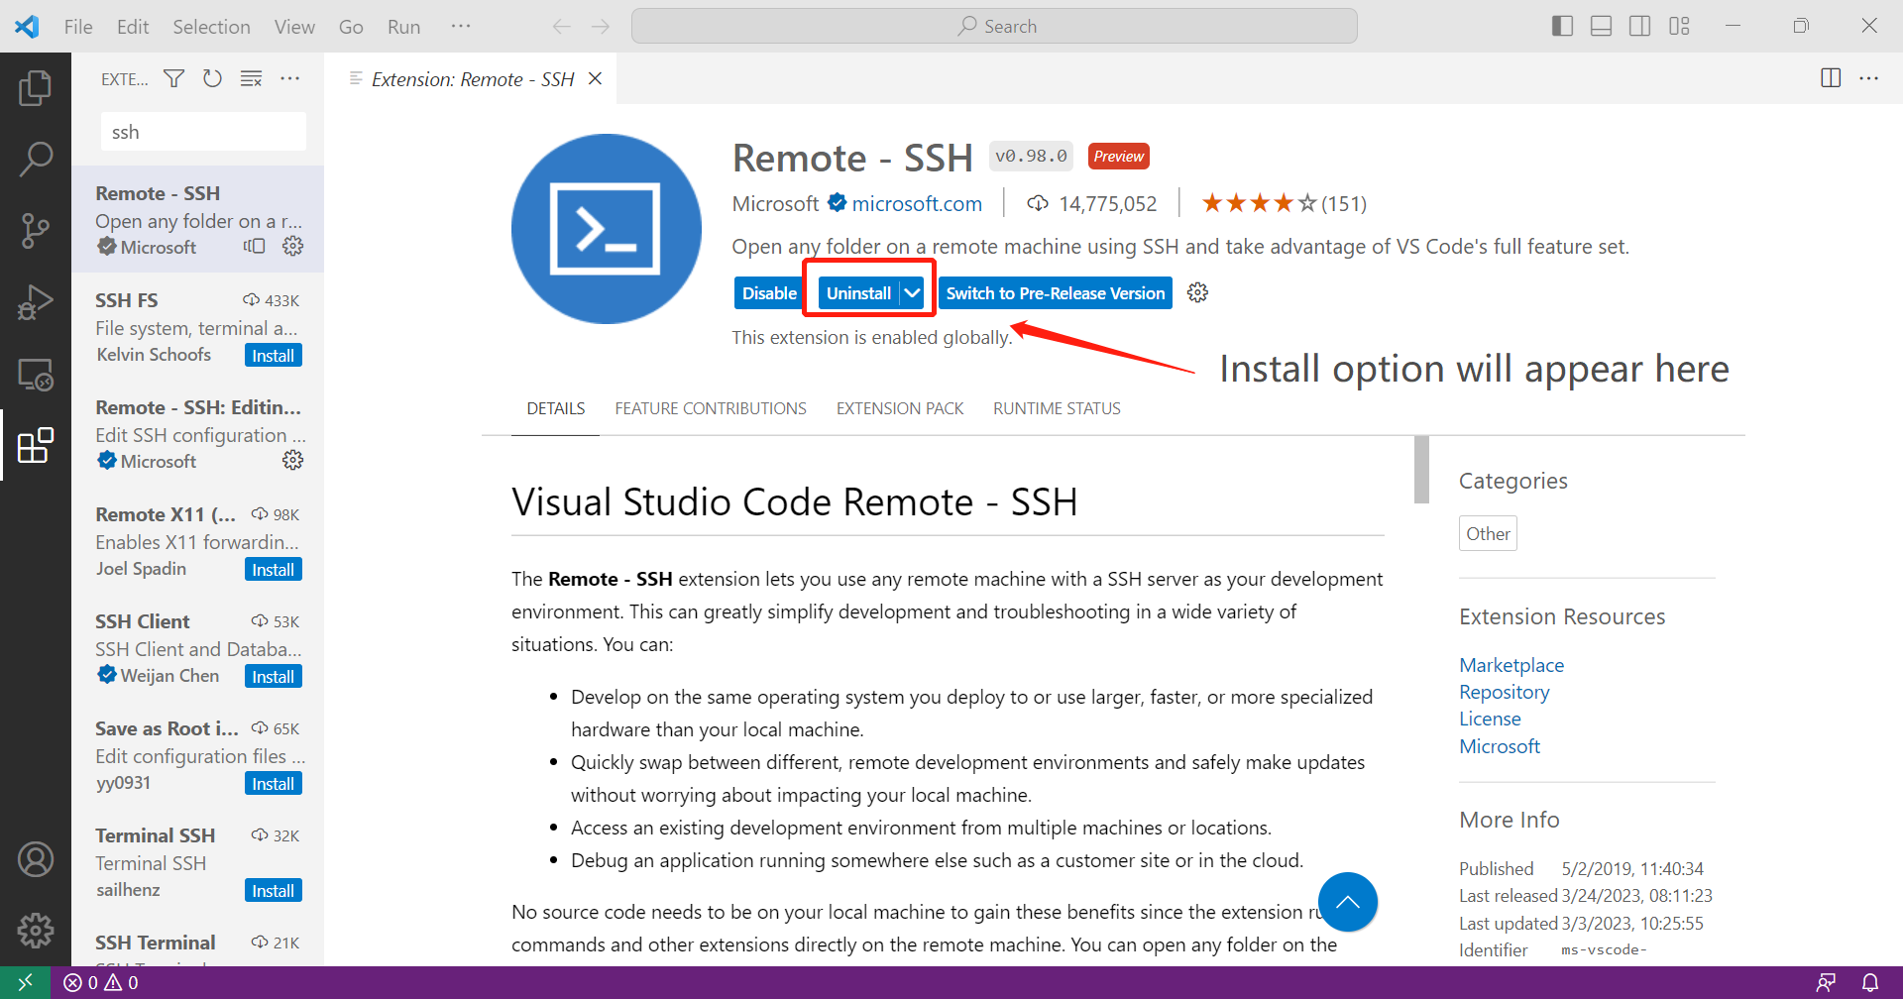Image resolution: width=1903 pixels, height=999 pixels.
Task: Expand the Uninstall dropdown arrow
Action: pyautogui.click(x=913, y=292)
